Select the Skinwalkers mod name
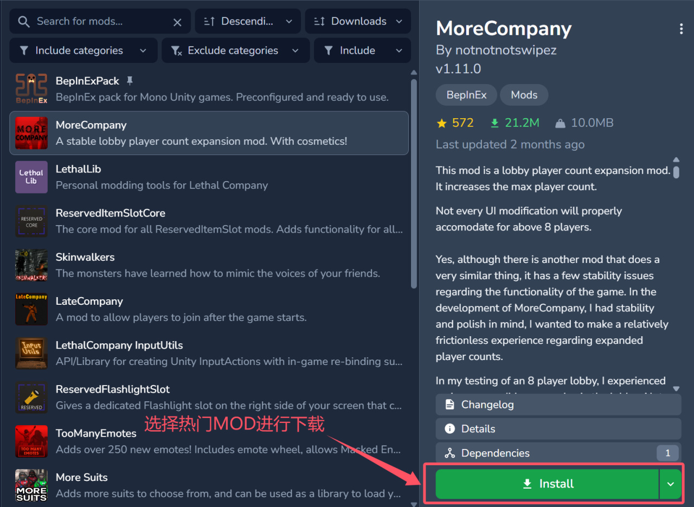 [85, 257]
